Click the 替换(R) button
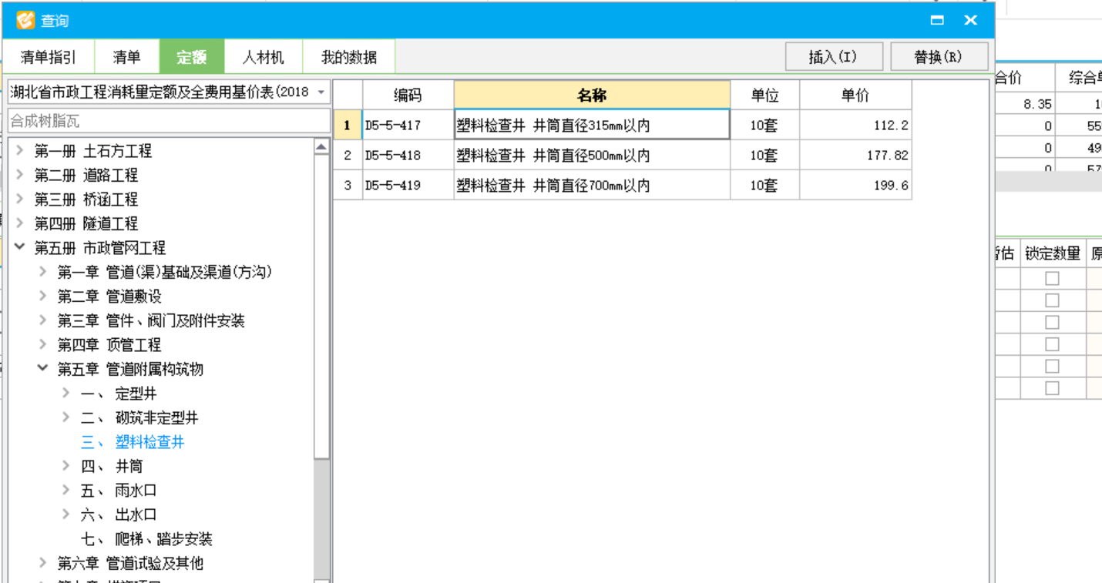The width and height of the screenshot is (1102, 583). tap(939, 57)
